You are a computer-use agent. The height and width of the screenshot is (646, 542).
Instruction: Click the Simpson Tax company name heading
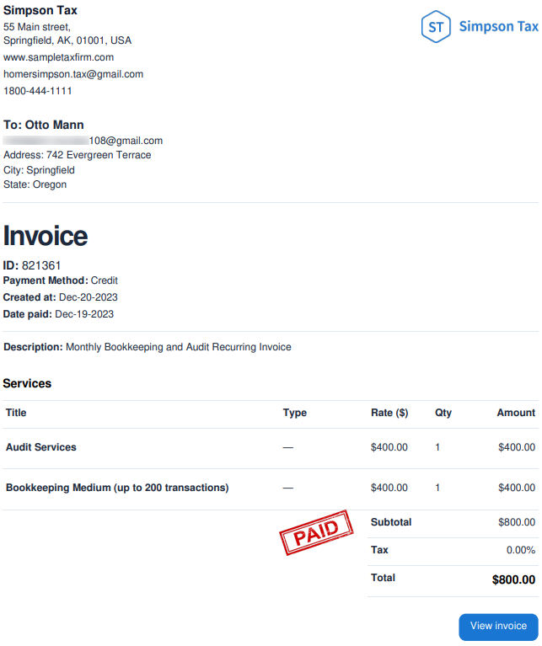[x=40, y=10]
